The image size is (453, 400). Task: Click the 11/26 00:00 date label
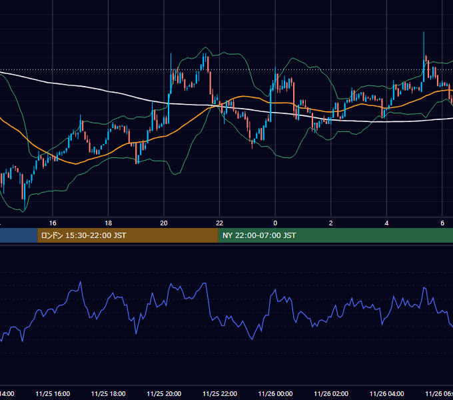click(x=275, y=393)
